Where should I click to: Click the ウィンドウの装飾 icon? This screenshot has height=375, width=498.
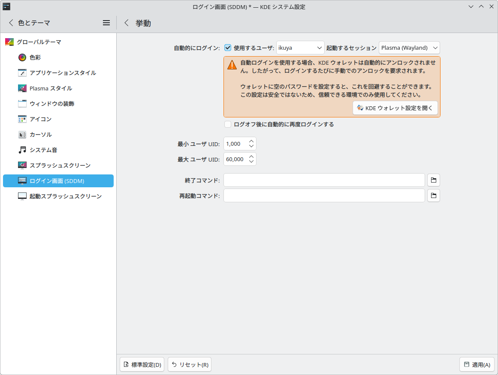click(x=22, y=104)
